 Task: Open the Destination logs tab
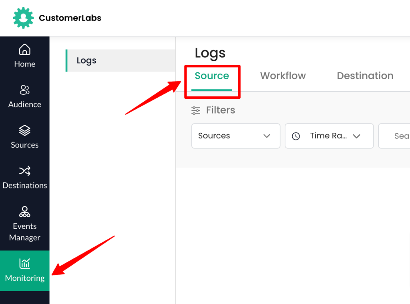[x=365, y=76]
